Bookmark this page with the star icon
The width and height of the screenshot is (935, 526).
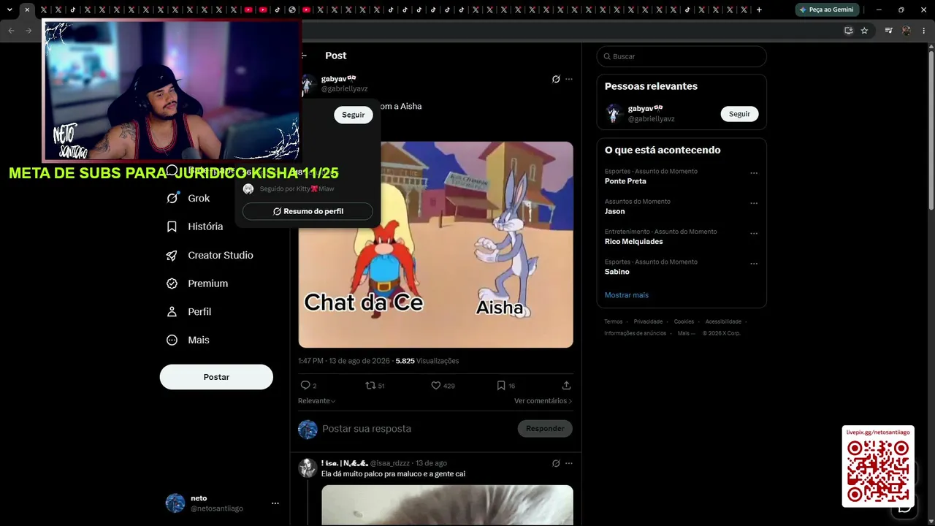pos(864,31)
